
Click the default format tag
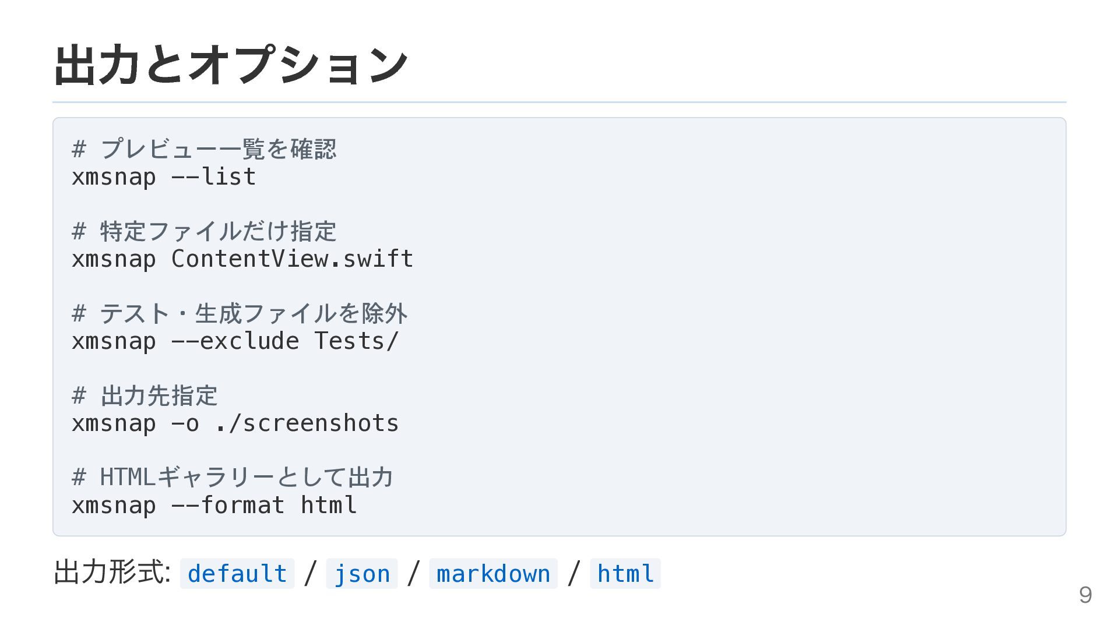click(237, 574)
